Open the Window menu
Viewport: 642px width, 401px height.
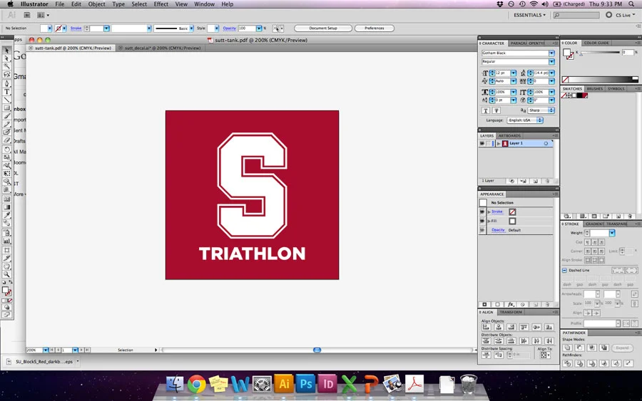204,4
